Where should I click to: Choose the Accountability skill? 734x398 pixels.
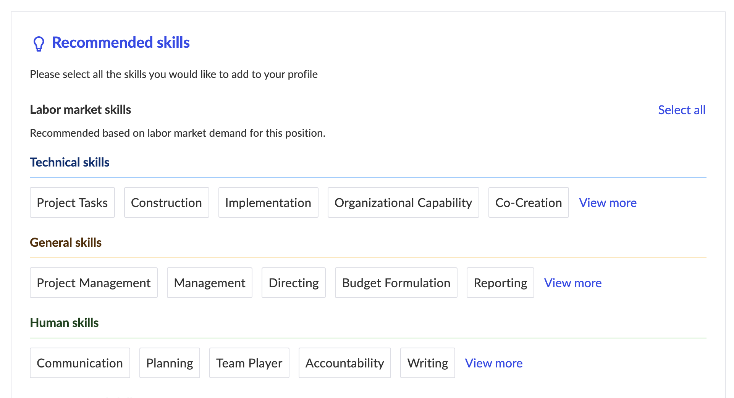(x=344, y=363)
